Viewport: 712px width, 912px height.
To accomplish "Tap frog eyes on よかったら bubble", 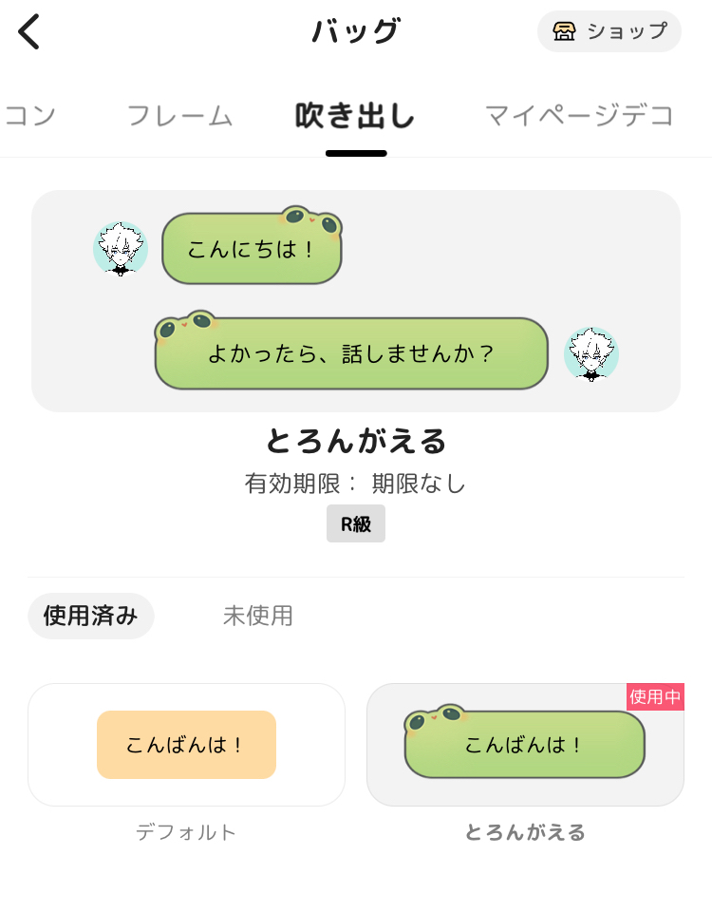I will coord(185,325).
